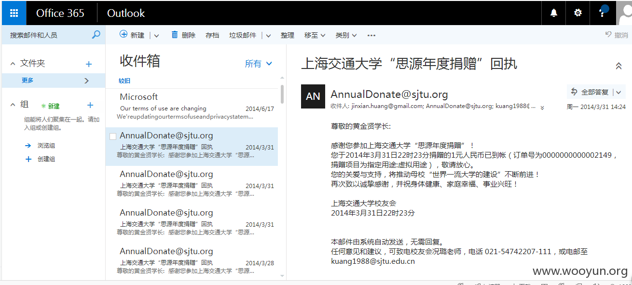Open the user profile picture
This screenshot has width=632, height=285.
(624, 13)
